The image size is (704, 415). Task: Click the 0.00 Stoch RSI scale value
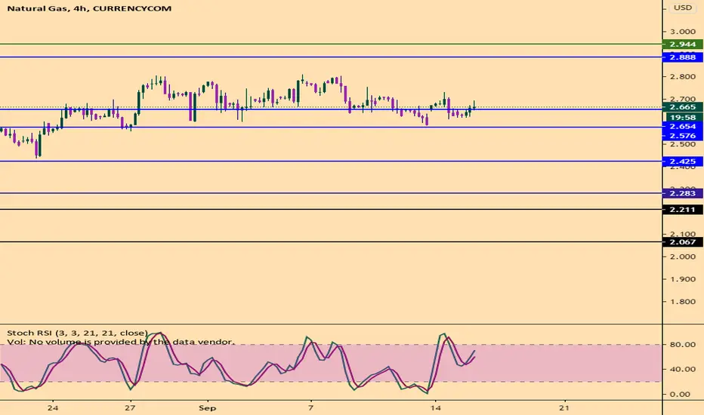pos(679,395)
